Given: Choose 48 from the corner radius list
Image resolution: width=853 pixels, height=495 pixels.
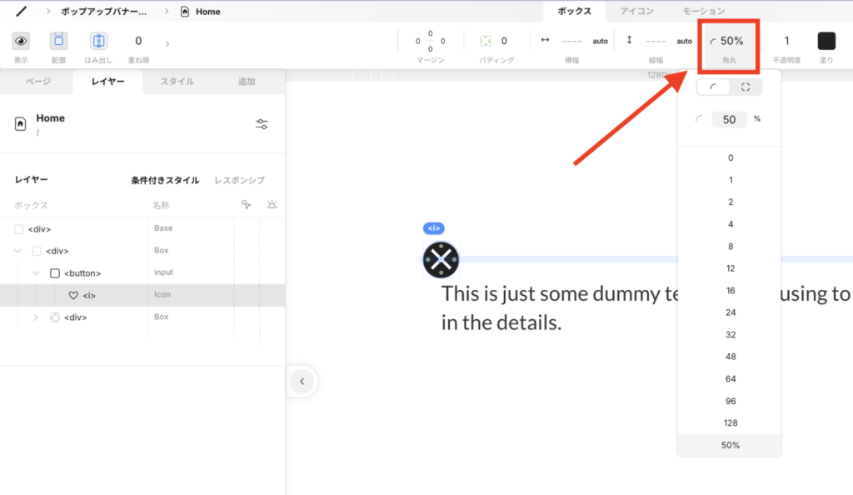Looking at the screenshot, I should pos(730,357).
